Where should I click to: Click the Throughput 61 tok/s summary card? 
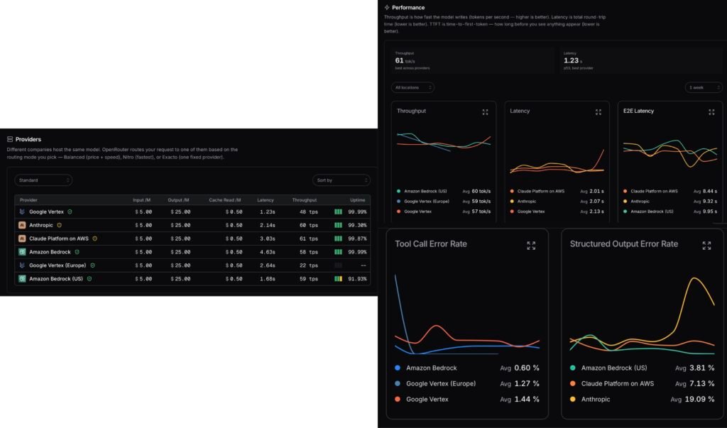472,60
